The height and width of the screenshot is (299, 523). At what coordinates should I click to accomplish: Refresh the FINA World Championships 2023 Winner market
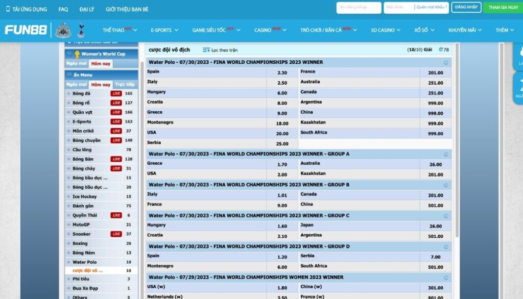pos(445,63)
